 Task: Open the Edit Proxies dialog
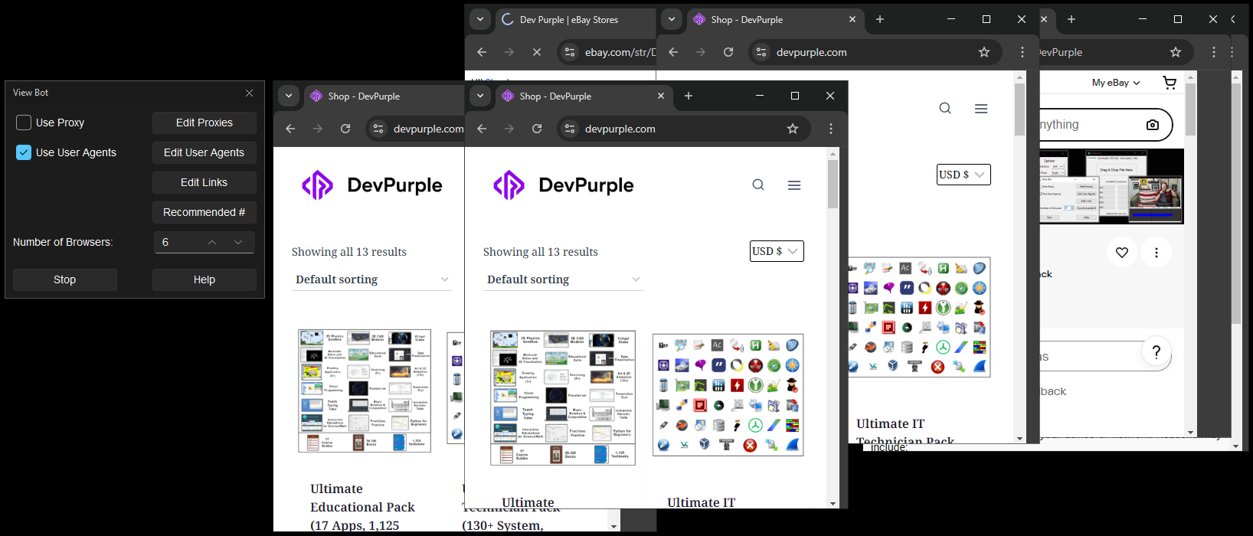tap(204, 123)
